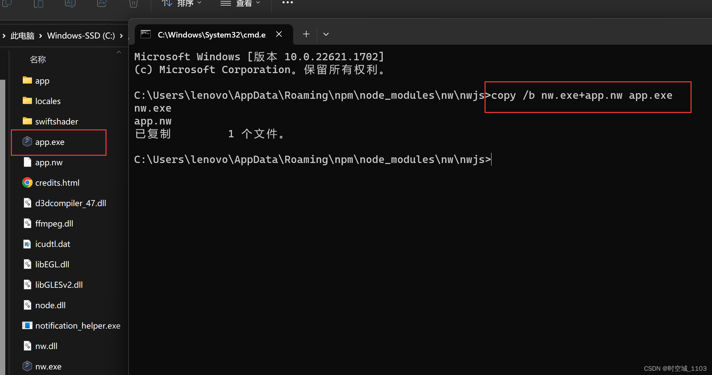The height and width of the screenshot is (375, 712).
Task: Open 此电脑 from the address bar
Action: (x=22, y=36)
